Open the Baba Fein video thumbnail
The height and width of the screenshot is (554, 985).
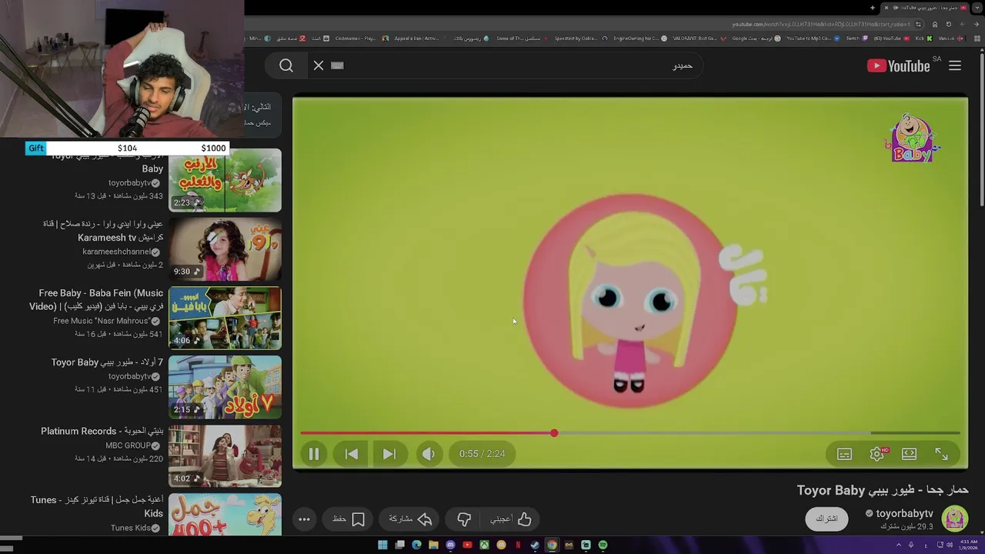[225, 318]
